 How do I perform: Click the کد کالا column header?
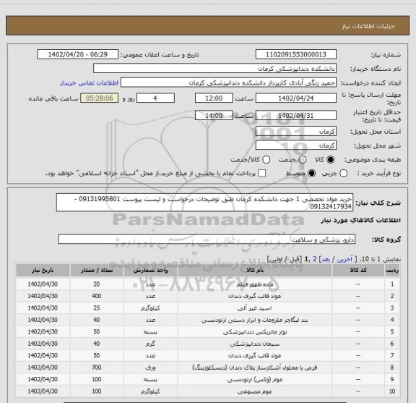358,271
